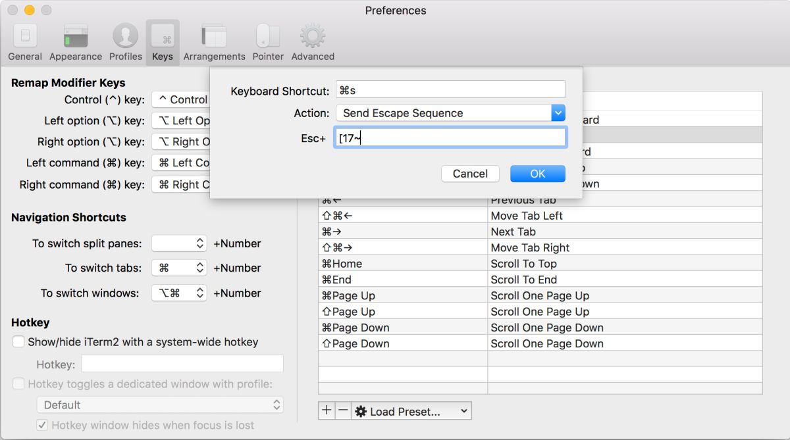Click the minus button to remove key mapping

(343, 411)
